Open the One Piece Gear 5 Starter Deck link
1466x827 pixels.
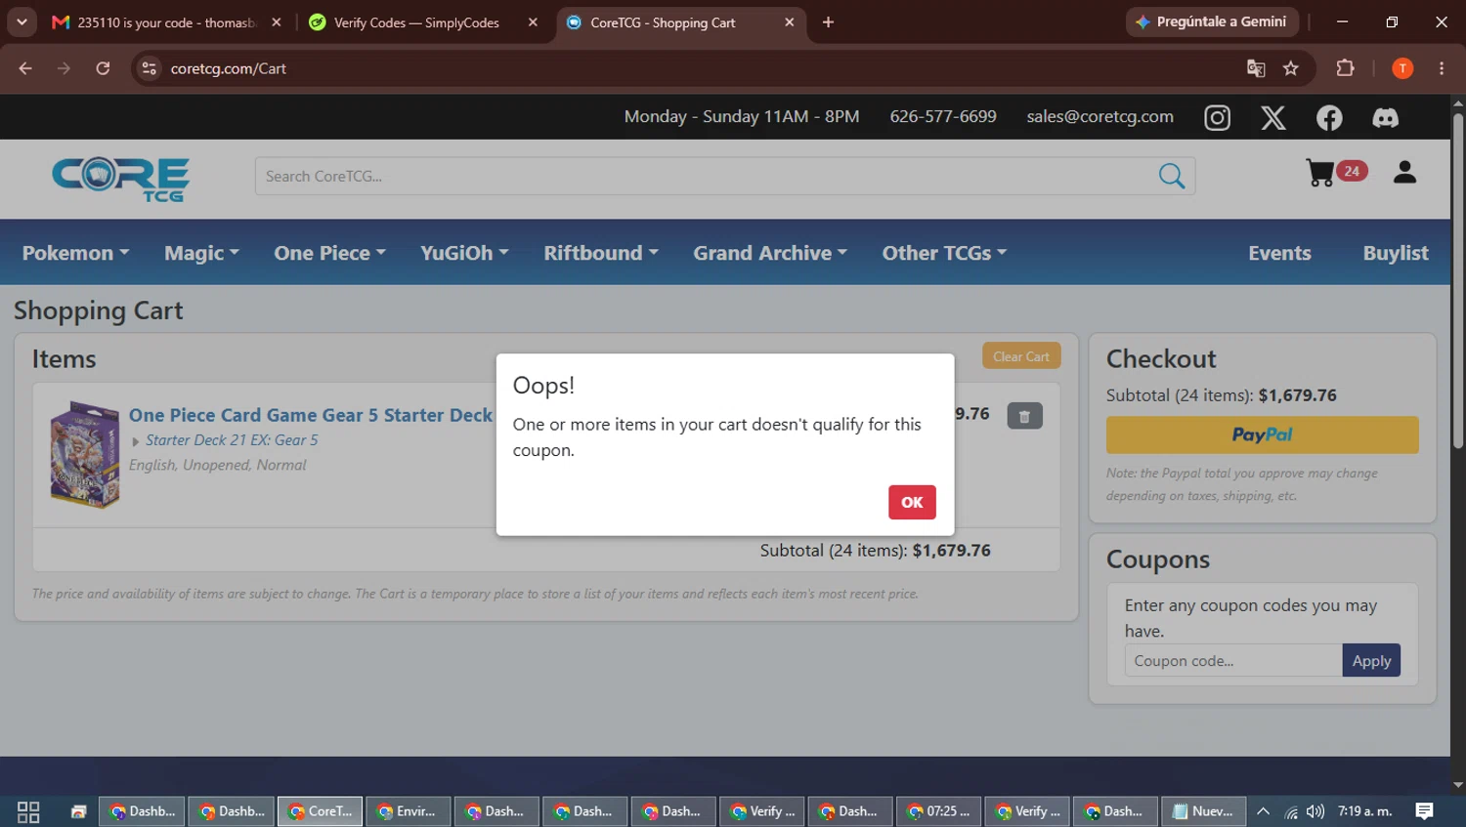(311, 415)
